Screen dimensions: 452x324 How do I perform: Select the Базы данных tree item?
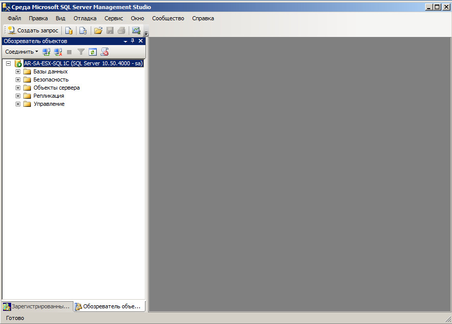(x=51, y=71)
